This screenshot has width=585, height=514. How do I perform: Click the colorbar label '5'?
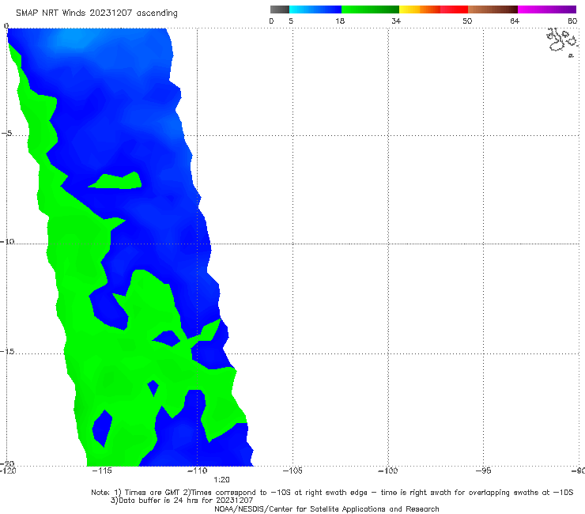pyautogui.click(x=291, y=21)
